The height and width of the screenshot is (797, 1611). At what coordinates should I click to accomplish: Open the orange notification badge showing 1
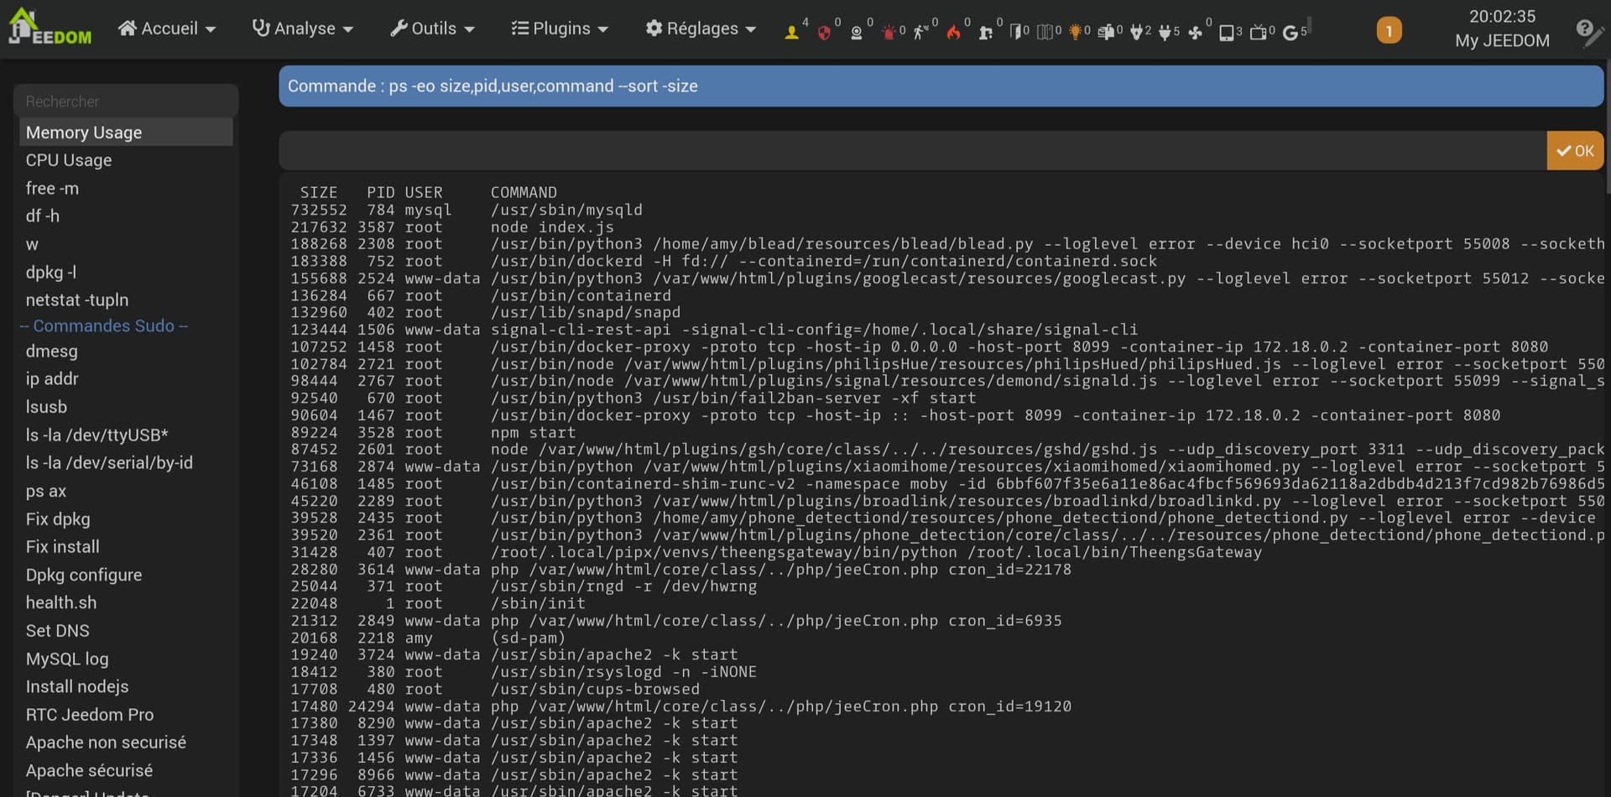pos(1389,31)
